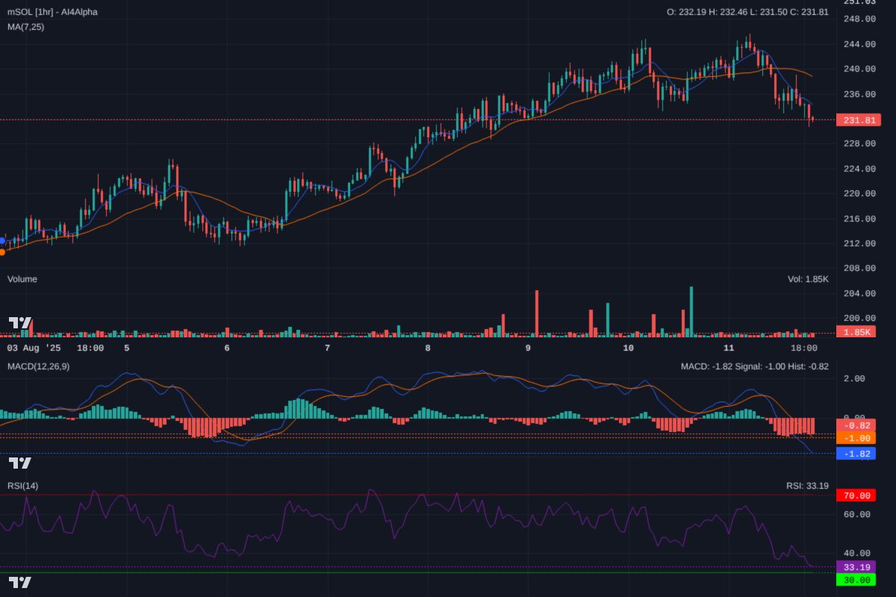Click the 220.00 price axis label
The image size is (896, 597).
859,193
